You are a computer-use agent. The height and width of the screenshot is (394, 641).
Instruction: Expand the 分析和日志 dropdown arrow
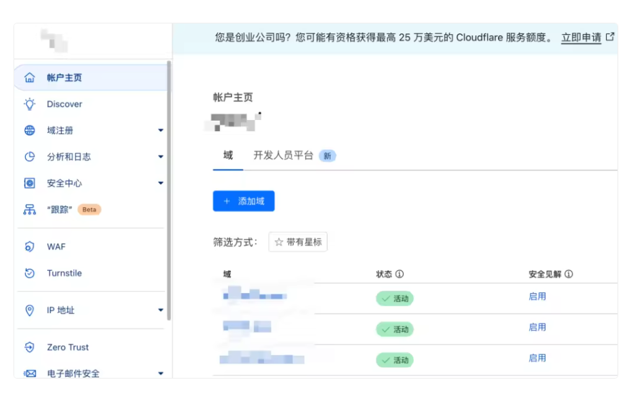[161, 157]
